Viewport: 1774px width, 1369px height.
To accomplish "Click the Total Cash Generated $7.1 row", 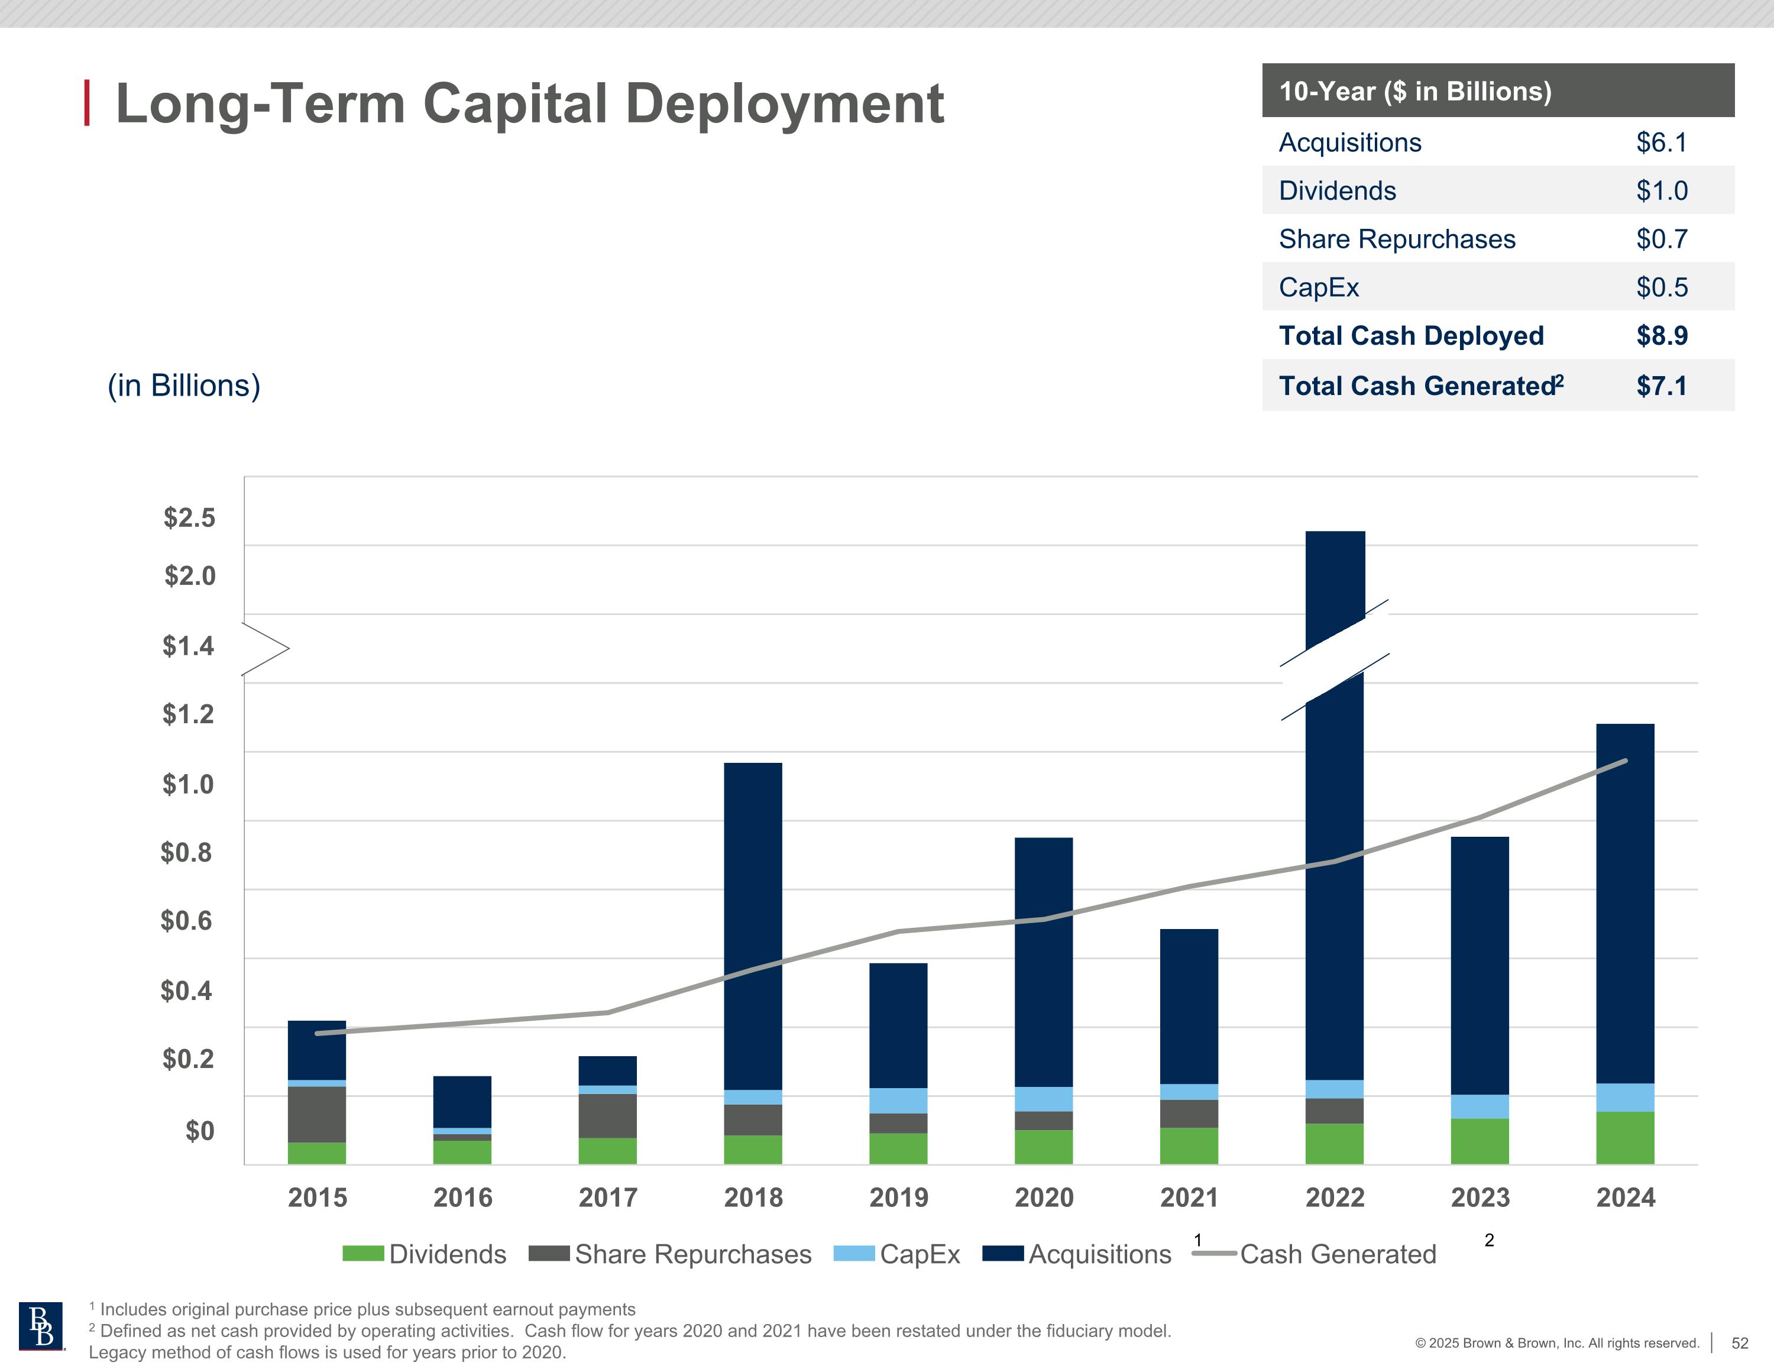I will 1497,385.
